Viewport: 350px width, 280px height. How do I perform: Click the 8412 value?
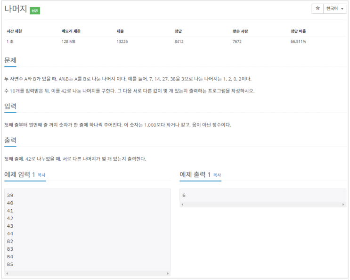(179, 41)
